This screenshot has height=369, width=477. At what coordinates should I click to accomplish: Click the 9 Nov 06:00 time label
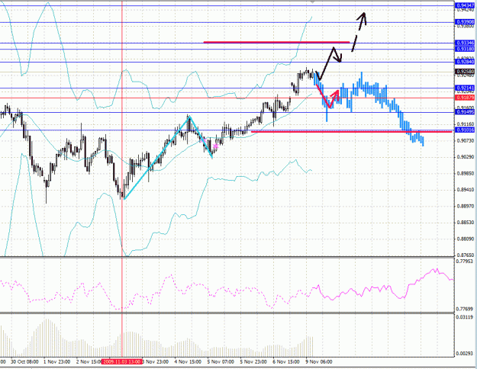(x=319, y=361)
